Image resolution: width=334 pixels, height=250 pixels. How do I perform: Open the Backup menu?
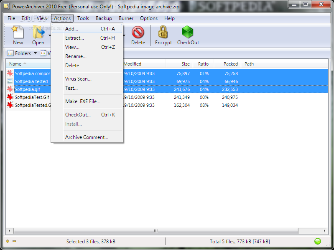tap(104, 18)
